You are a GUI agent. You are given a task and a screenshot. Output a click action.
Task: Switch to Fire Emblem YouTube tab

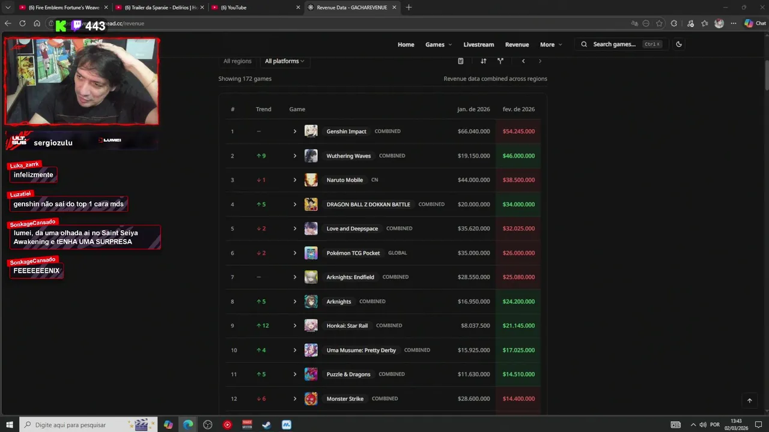(x=63, y=7)
